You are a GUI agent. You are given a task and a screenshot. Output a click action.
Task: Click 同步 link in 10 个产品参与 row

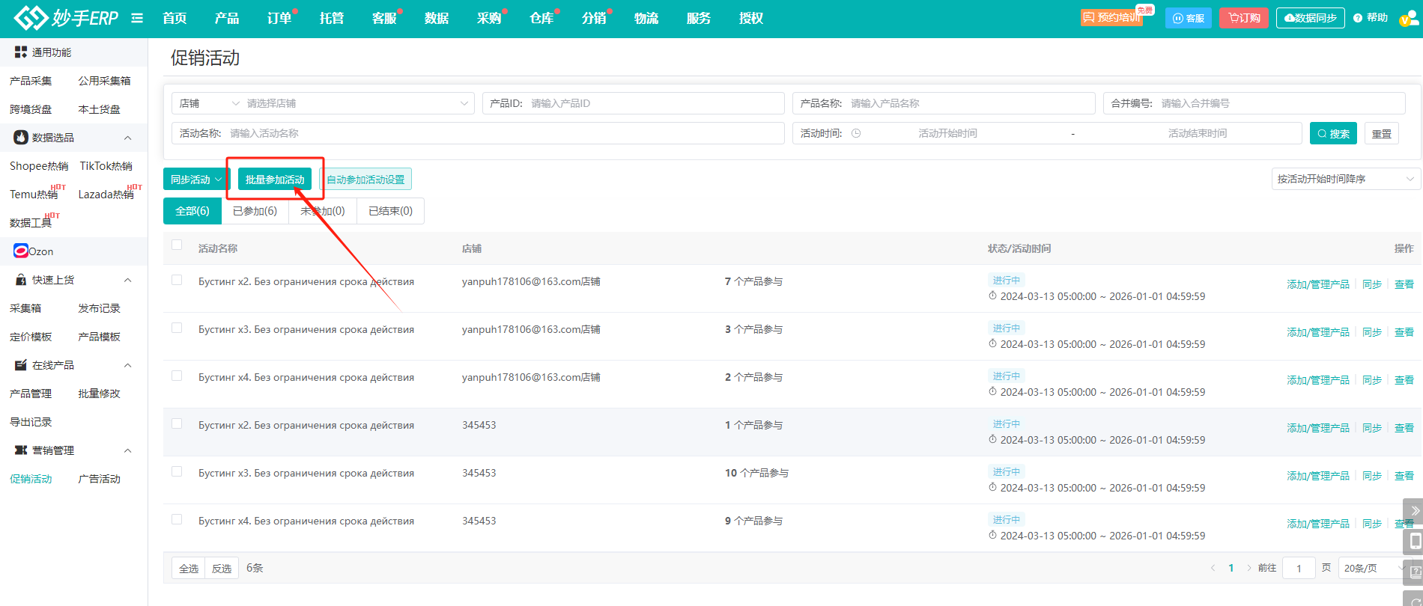[x=1372, y=476]
